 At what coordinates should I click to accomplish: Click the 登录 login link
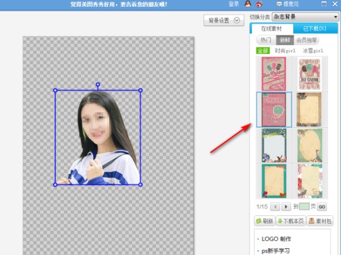234,4
